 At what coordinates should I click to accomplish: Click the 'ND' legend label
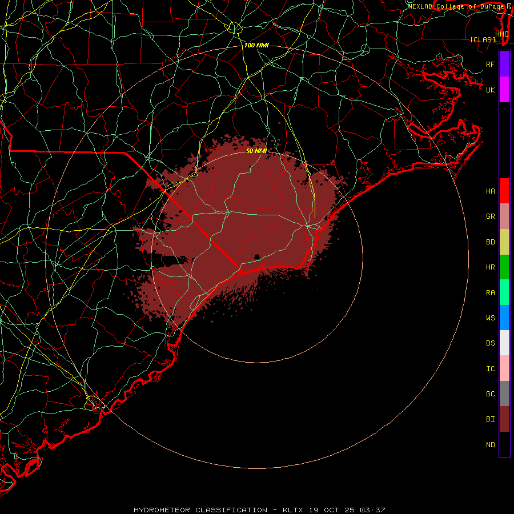click(490, 445)
